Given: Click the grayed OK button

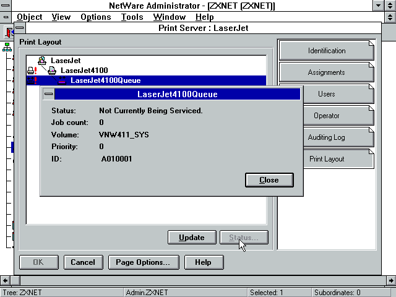Looking at the screenshot, I should click(x=38, y=262).
